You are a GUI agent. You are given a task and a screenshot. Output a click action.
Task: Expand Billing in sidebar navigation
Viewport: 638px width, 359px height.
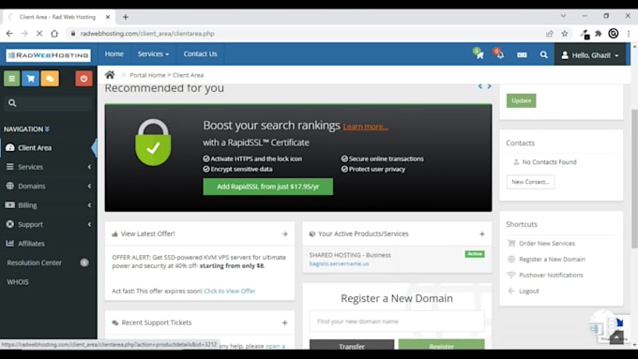point(49,205)
